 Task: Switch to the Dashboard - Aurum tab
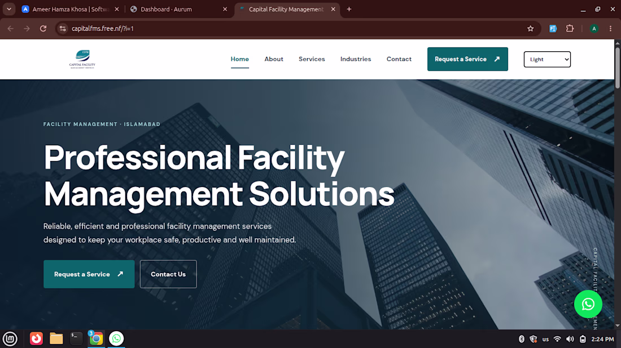point(178,9)
